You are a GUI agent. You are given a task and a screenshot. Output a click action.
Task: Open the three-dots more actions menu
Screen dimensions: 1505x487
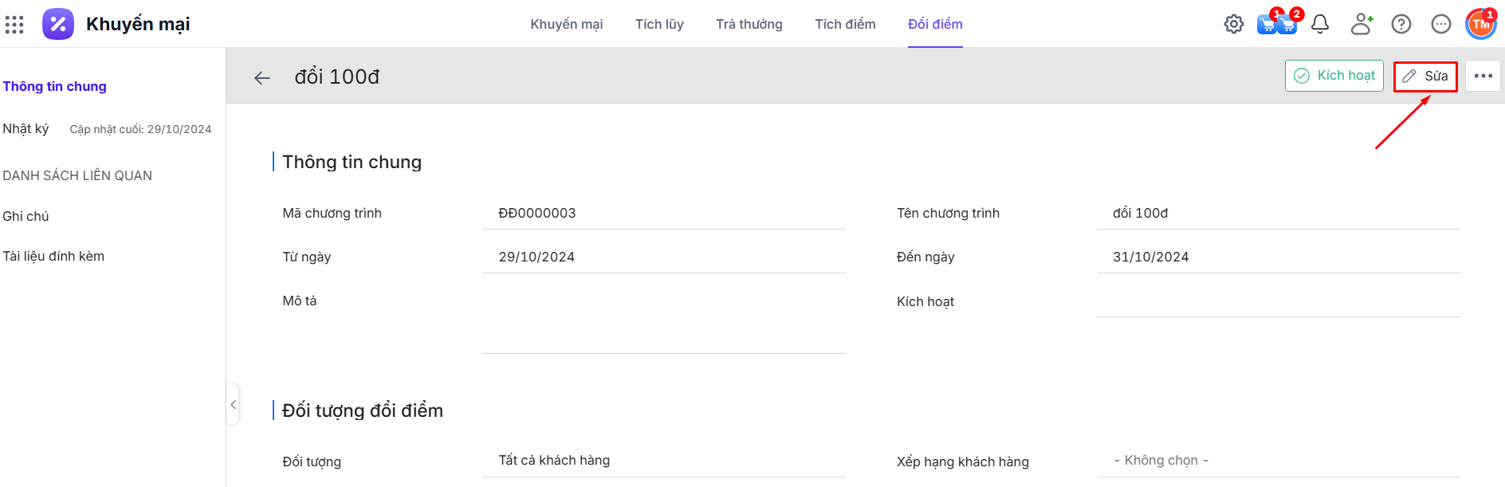[x=1483, y=77]
